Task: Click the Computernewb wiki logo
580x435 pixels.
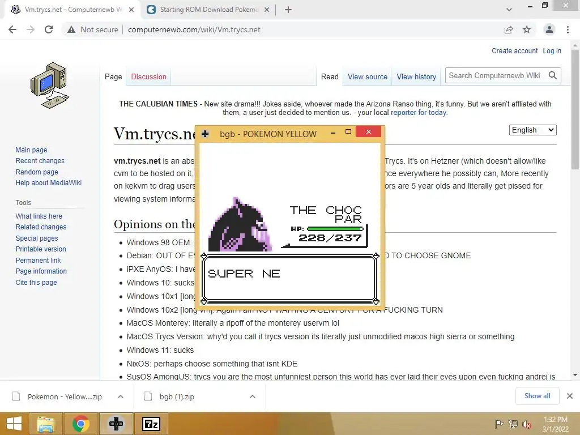Action: (50, 85)
